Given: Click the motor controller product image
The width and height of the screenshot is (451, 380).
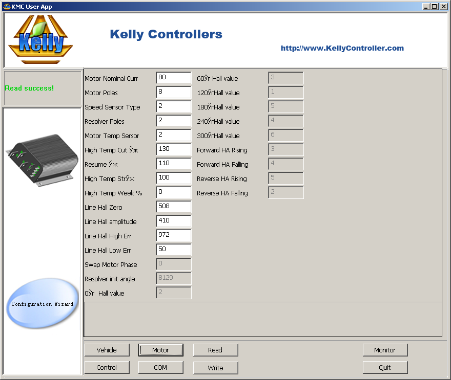Looking at the screenshot, I should 42,160.
